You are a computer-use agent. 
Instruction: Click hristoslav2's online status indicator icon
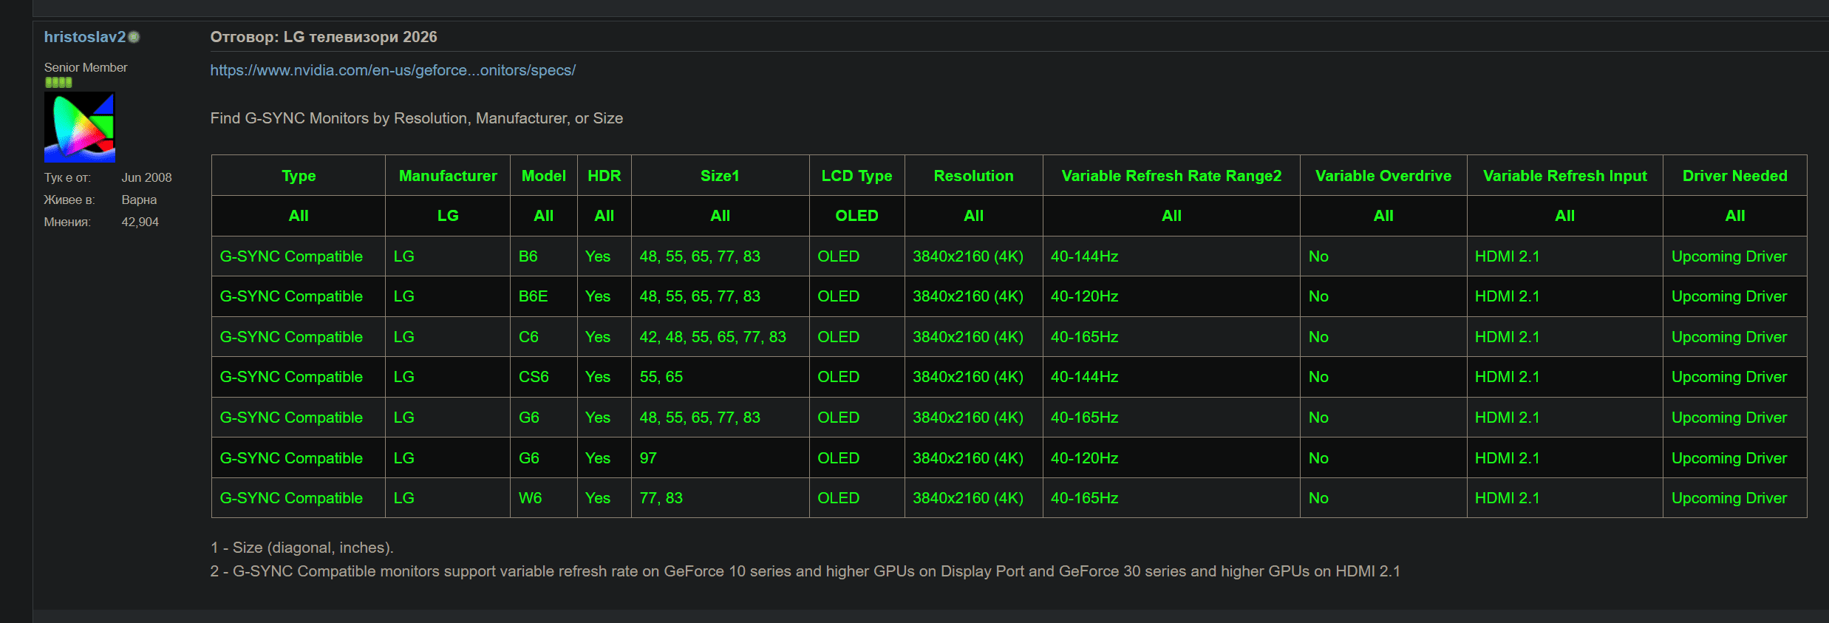[x=134, y=37]
